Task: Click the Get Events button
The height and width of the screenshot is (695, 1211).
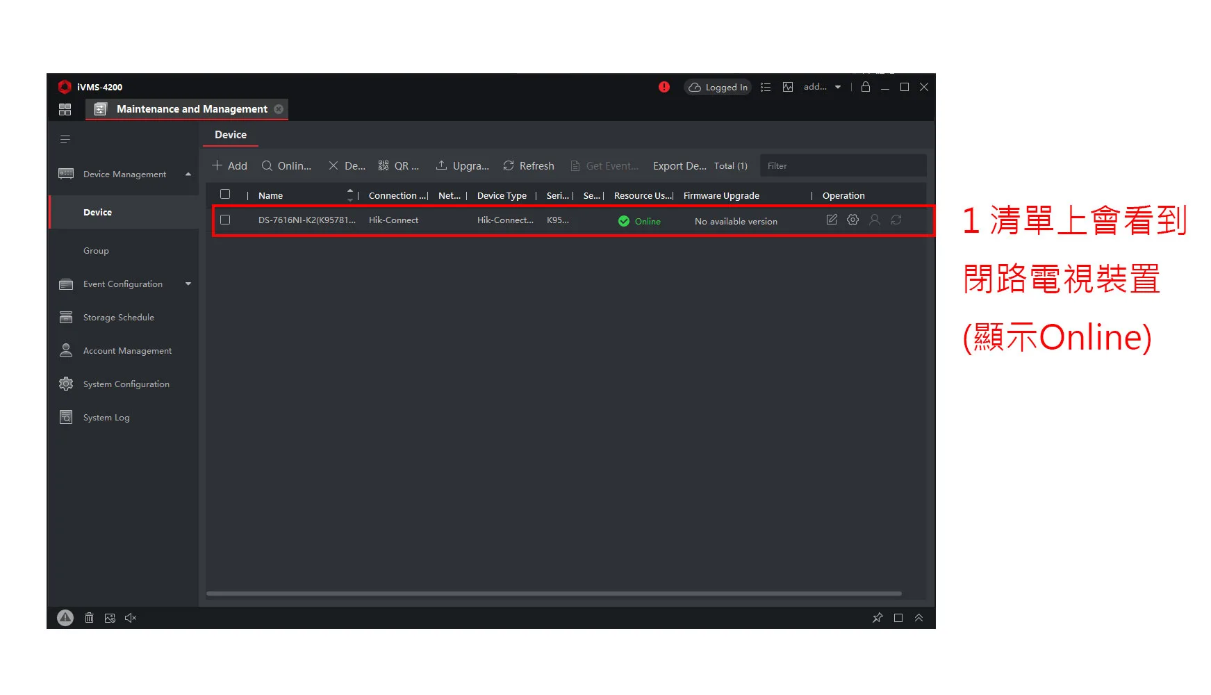Action: tap(604, 165)
